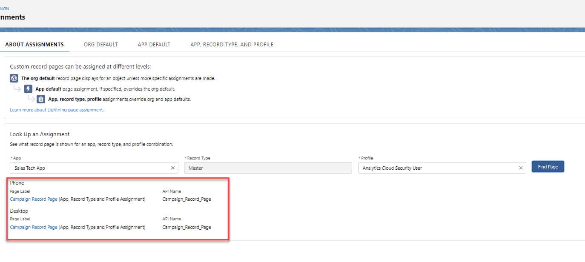
Task: Open Campaign Record Page link under Phone
Action: [34, 199]
